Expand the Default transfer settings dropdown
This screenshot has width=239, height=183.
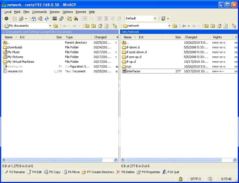[155, 19]
